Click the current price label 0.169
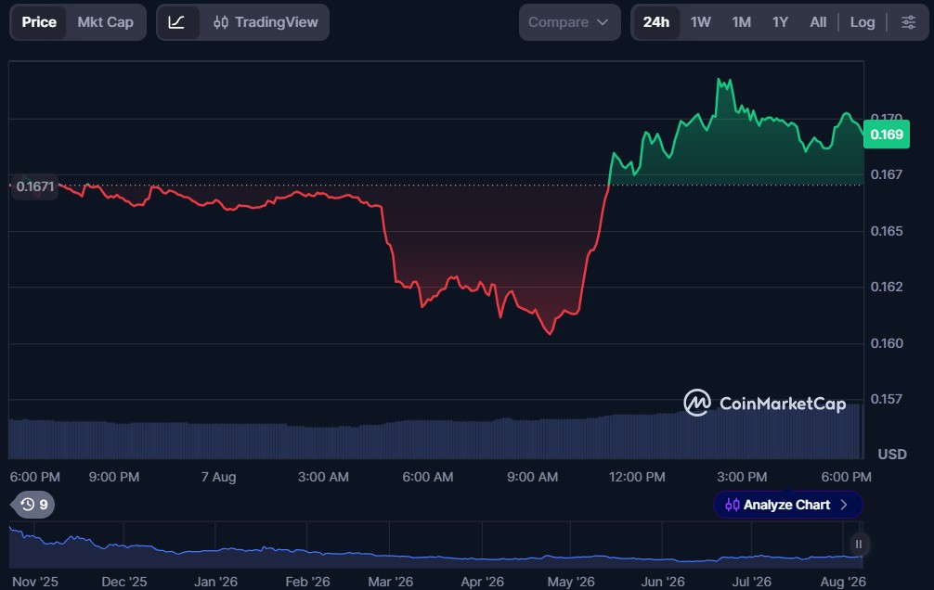This screenshot has height=590, width=934. click(887, 135)
